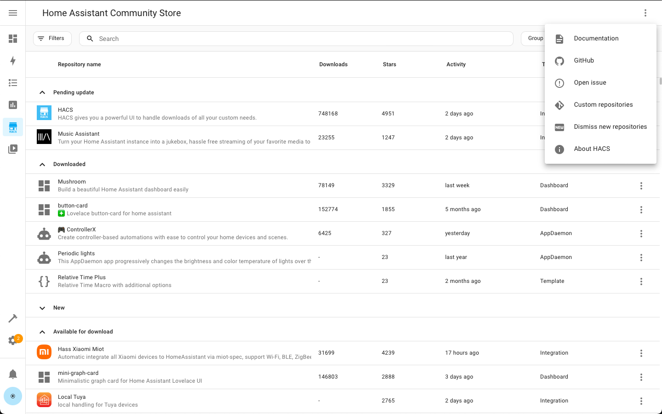662x414 pixels.
Task: Open the user profile avatar
Action: (x=13, y=396)
